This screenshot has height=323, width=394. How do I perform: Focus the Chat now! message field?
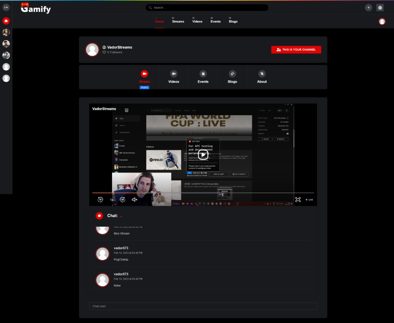tap(203, 306)
